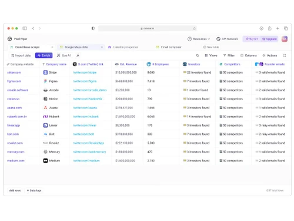This screenshot has width=294, height=221.
Task: Reload the page from the address bar
Action: (x=194, y=28)
